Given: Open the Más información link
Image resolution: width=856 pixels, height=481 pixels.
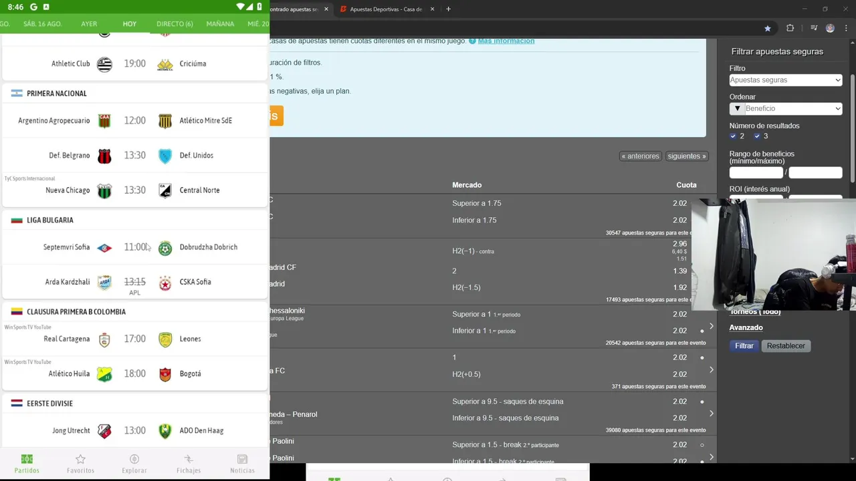Looking at the screenshot, I should pyautogui.click(x=506, y=41).
